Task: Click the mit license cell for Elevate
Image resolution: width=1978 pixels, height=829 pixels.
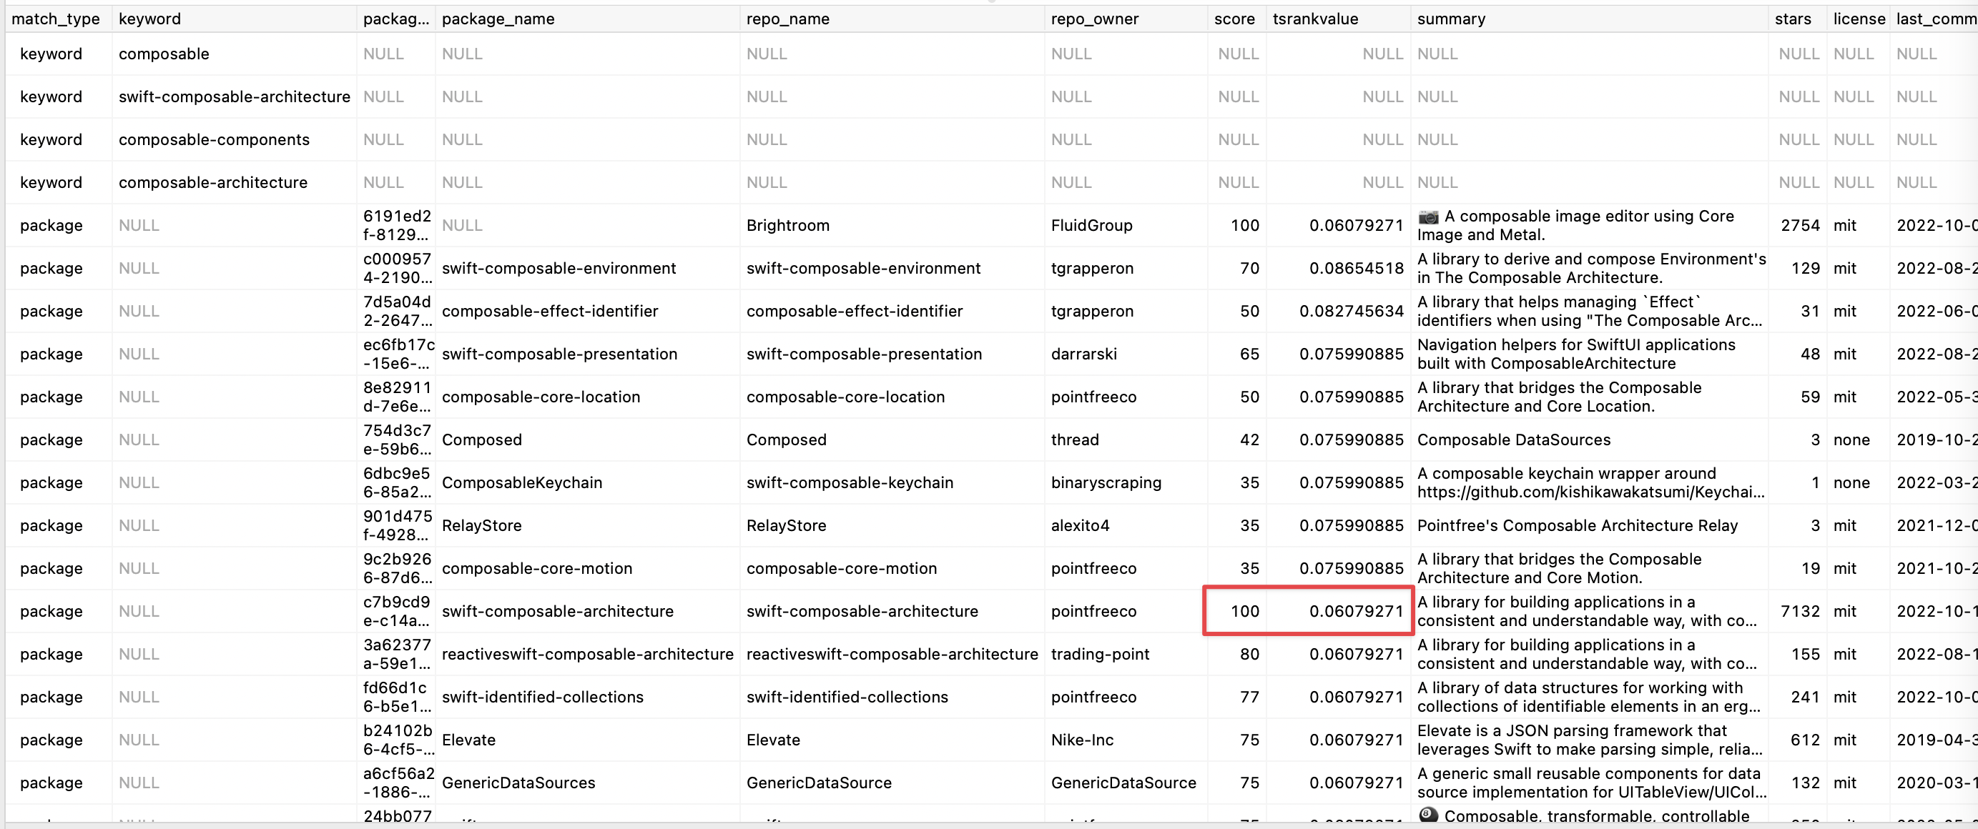Action: pos(1846,739)
